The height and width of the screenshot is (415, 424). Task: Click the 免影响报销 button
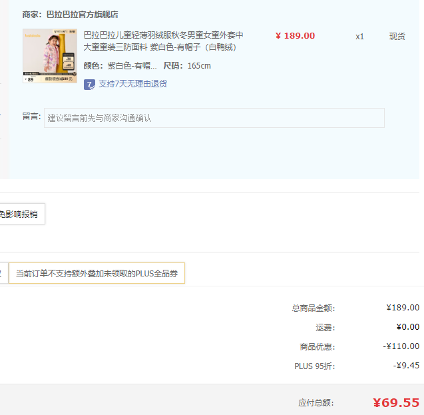tap(21, 214)
